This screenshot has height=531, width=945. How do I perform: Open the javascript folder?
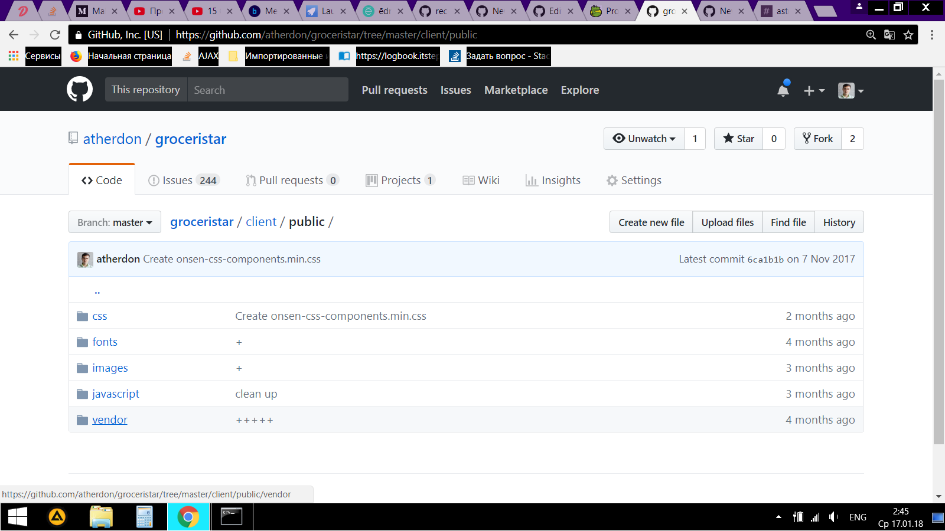pos(116,394)
